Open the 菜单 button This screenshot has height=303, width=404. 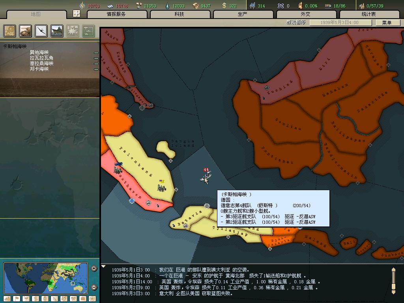[387, 22]
